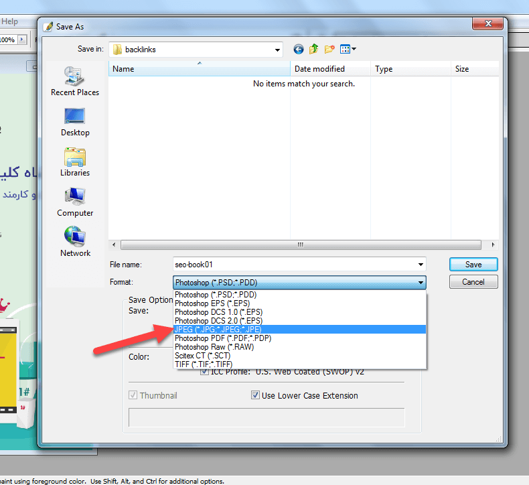The width and height of the screenshot is (529, 485).
Task: Create a new folder
Action: (329, 49)
